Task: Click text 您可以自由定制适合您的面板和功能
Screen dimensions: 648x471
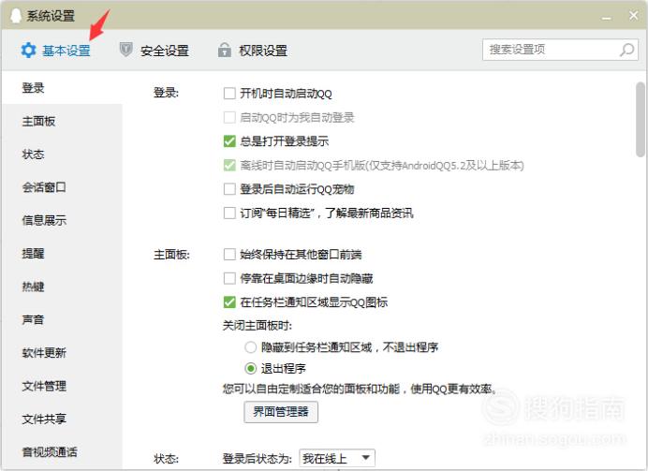Action: 311,389
